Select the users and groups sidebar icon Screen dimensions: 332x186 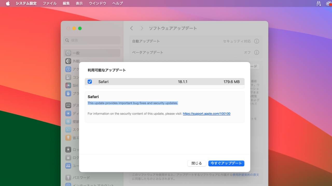[x=68, y=166]
